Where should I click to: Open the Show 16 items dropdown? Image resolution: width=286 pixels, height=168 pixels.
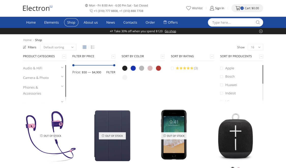pos(255,47)
